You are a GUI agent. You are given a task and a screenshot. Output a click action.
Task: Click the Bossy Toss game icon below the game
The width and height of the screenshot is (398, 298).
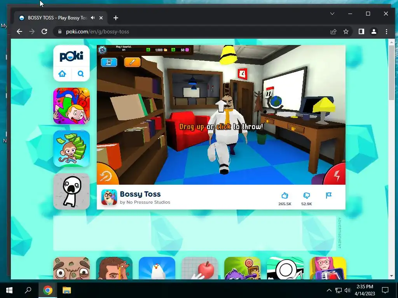(109, 197)
